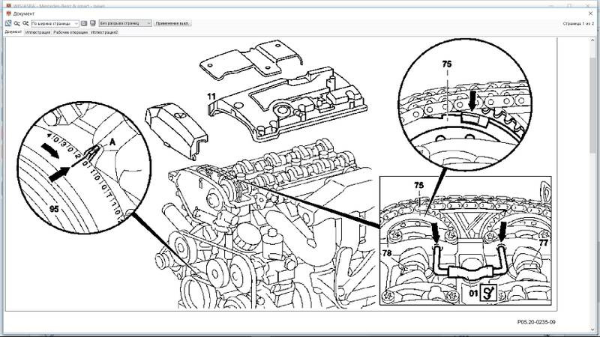The height and width of the screenshot is (337, 600).
Task: Click the cylinder head cover labeled 11
Action: [287, 103]
